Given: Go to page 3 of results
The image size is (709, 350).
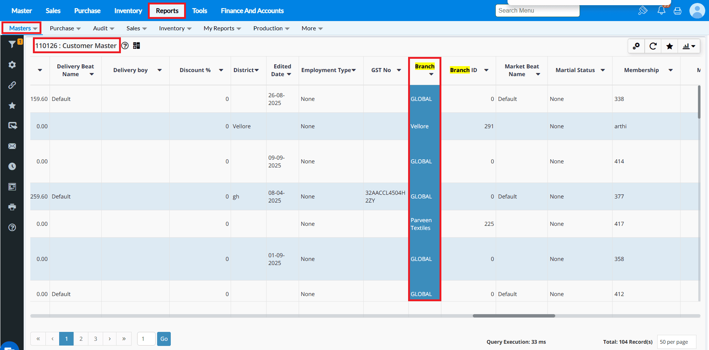Looking at the screenshot, I should 95,339.
